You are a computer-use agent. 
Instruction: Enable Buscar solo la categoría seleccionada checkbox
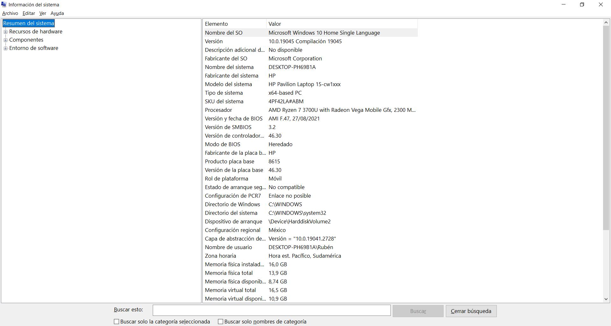[x=116, y=322]
